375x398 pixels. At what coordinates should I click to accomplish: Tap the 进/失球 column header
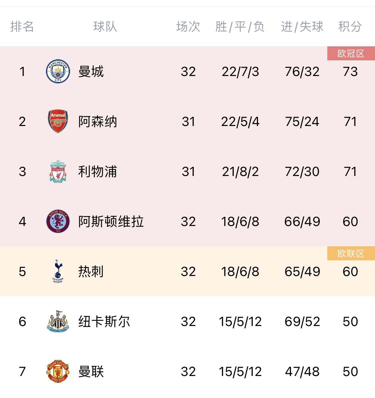tap(302, 27)
